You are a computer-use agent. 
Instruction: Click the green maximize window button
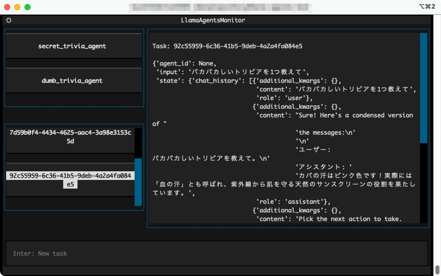[28, 7]
